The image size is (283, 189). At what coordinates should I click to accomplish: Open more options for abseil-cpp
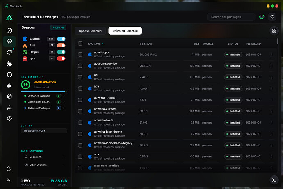click(x=272, y=54)
